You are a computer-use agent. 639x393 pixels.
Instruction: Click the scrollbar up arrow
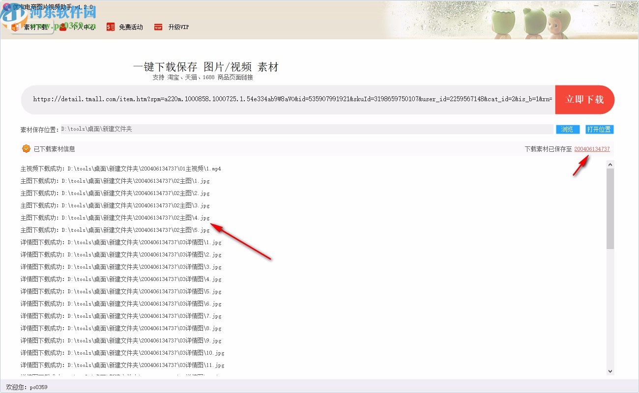pyautogui.click(x=610, y=165)
